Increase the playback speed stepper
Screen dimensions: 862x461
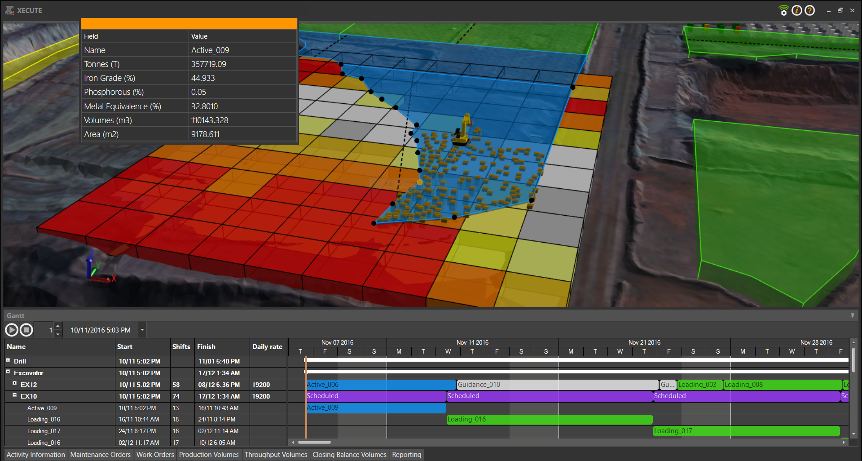tap(58, 327)
